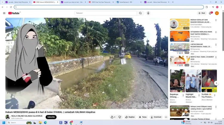Open taskbar clock and date

218,123
